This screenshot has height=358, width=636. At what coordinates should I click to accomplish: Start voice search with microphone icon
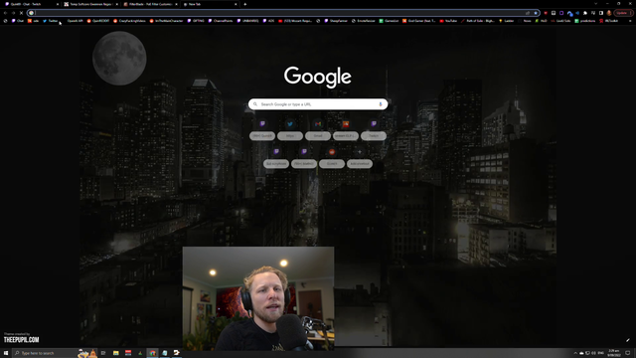381,104
